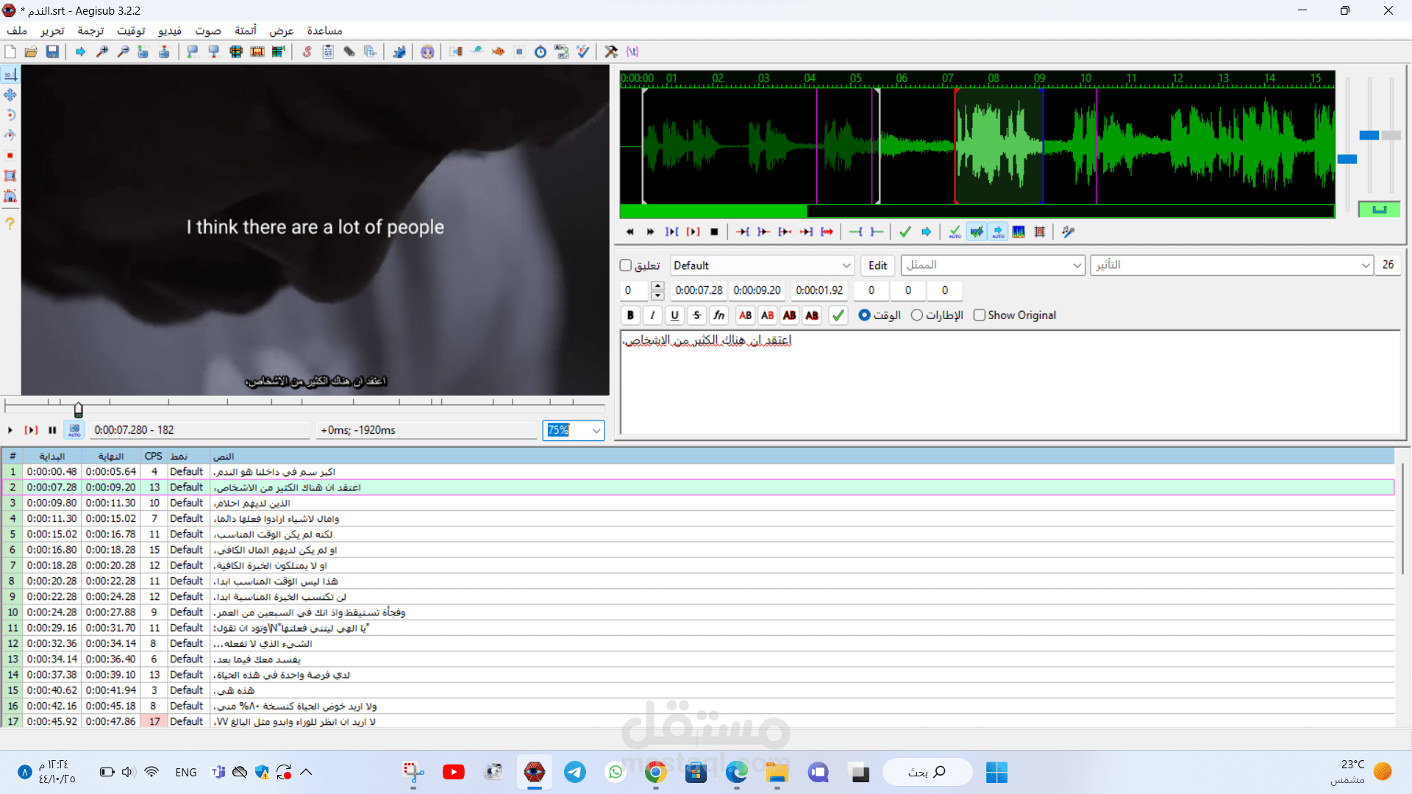
Task: Open the Shift Times clock icon
Action: click(x=541, y=51)
